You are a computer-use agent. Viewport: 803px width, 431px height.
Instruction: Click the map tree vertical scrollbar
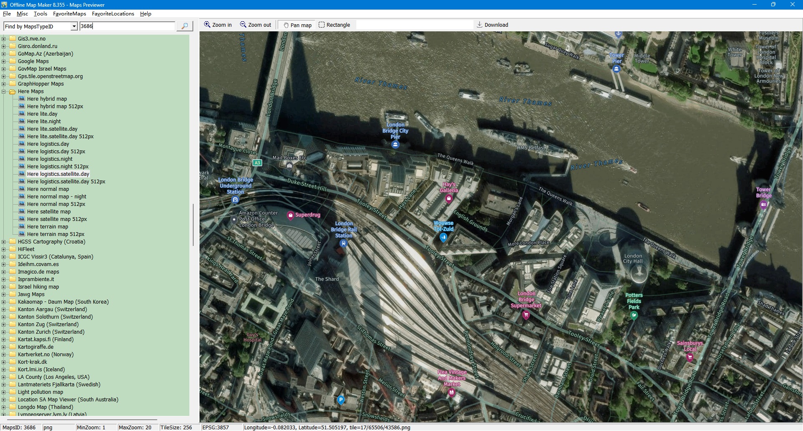point(193,225)
